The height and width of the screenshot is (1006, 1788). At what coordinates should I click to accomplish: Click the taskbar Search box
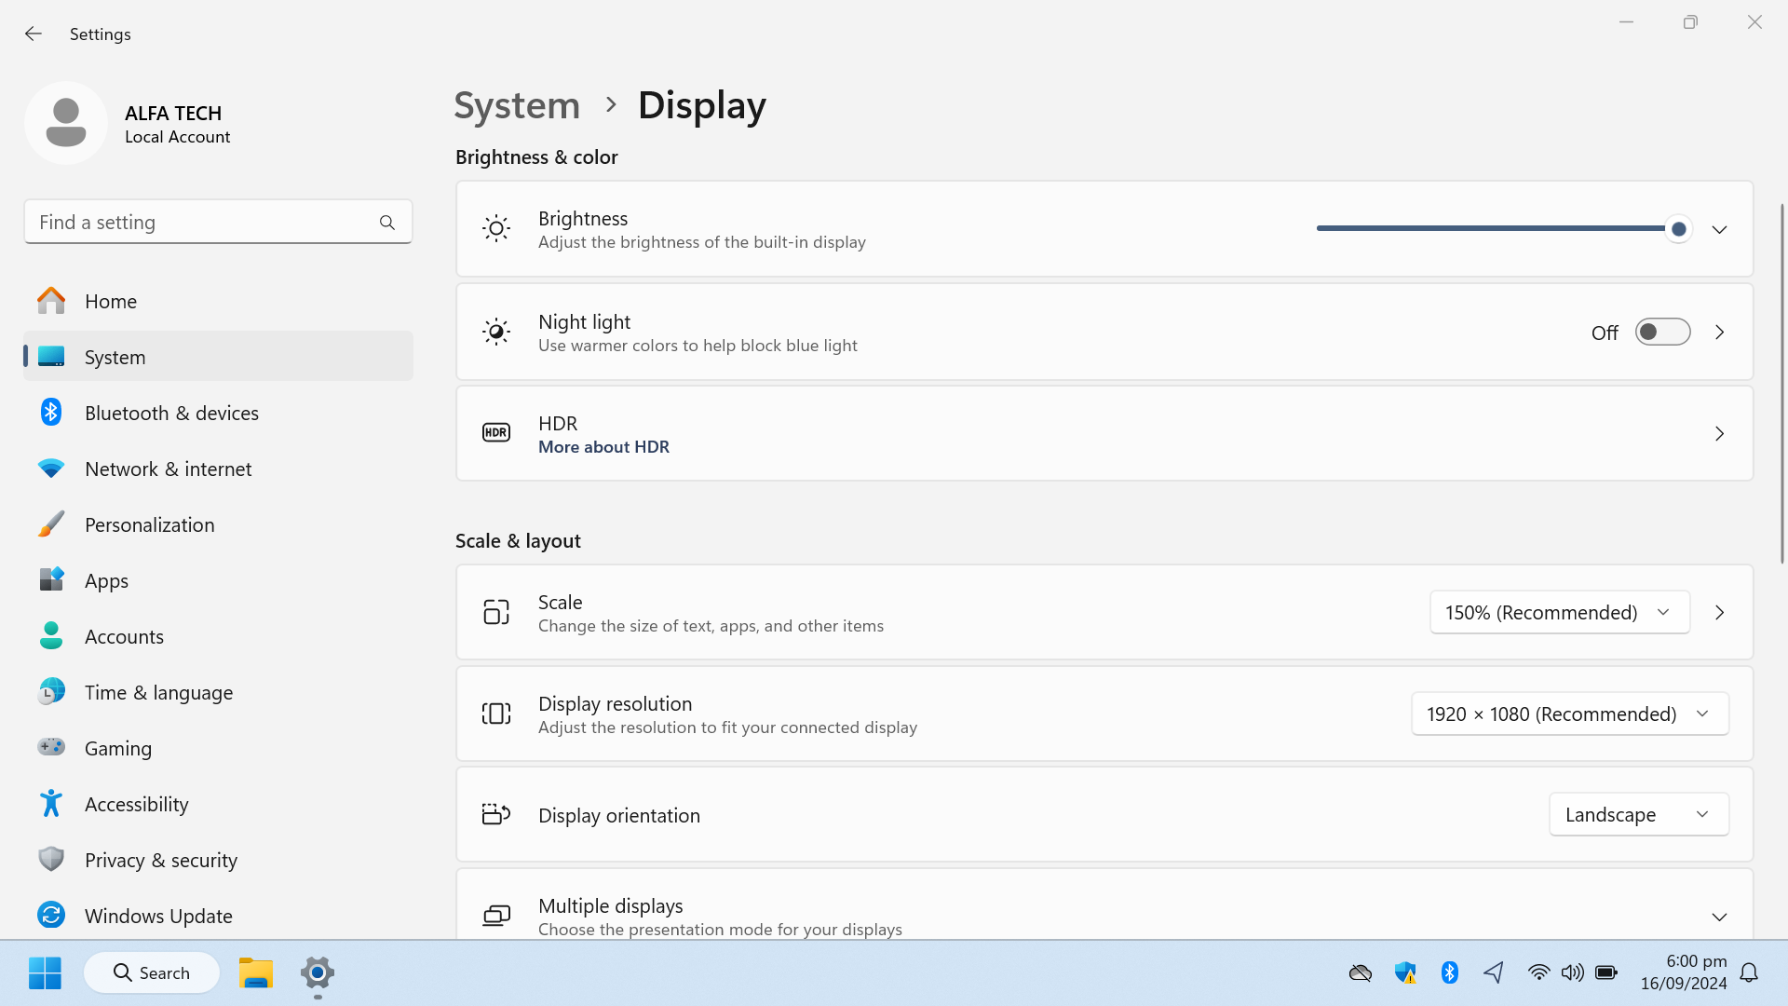point(152,972)
